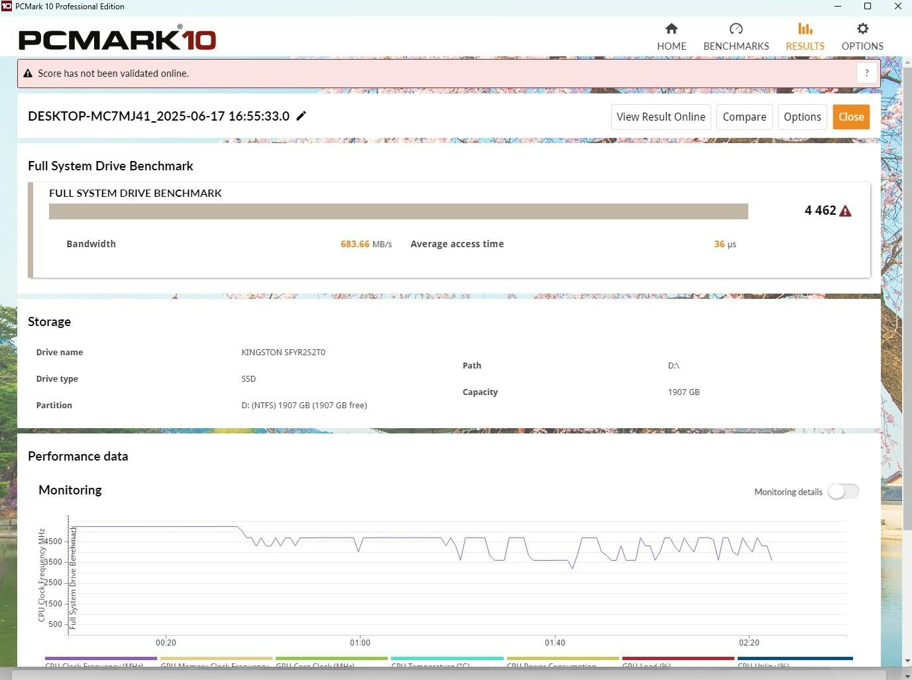Toggle GPU Load red legend series

[x=677, y=659]
